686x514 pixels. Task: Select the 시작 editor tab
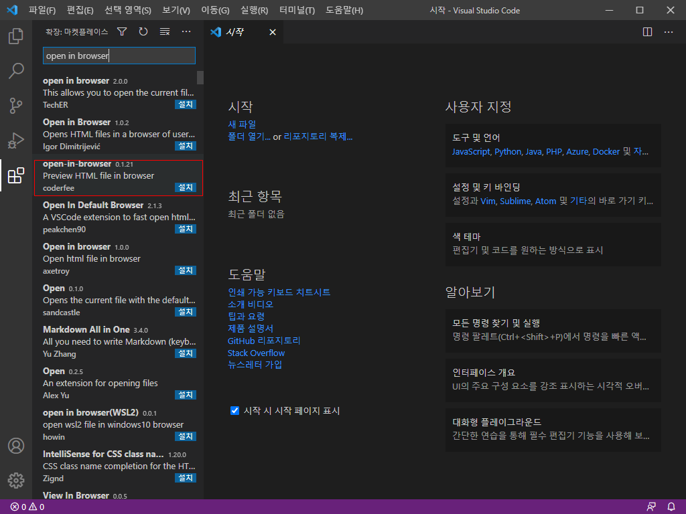(244, 32)
